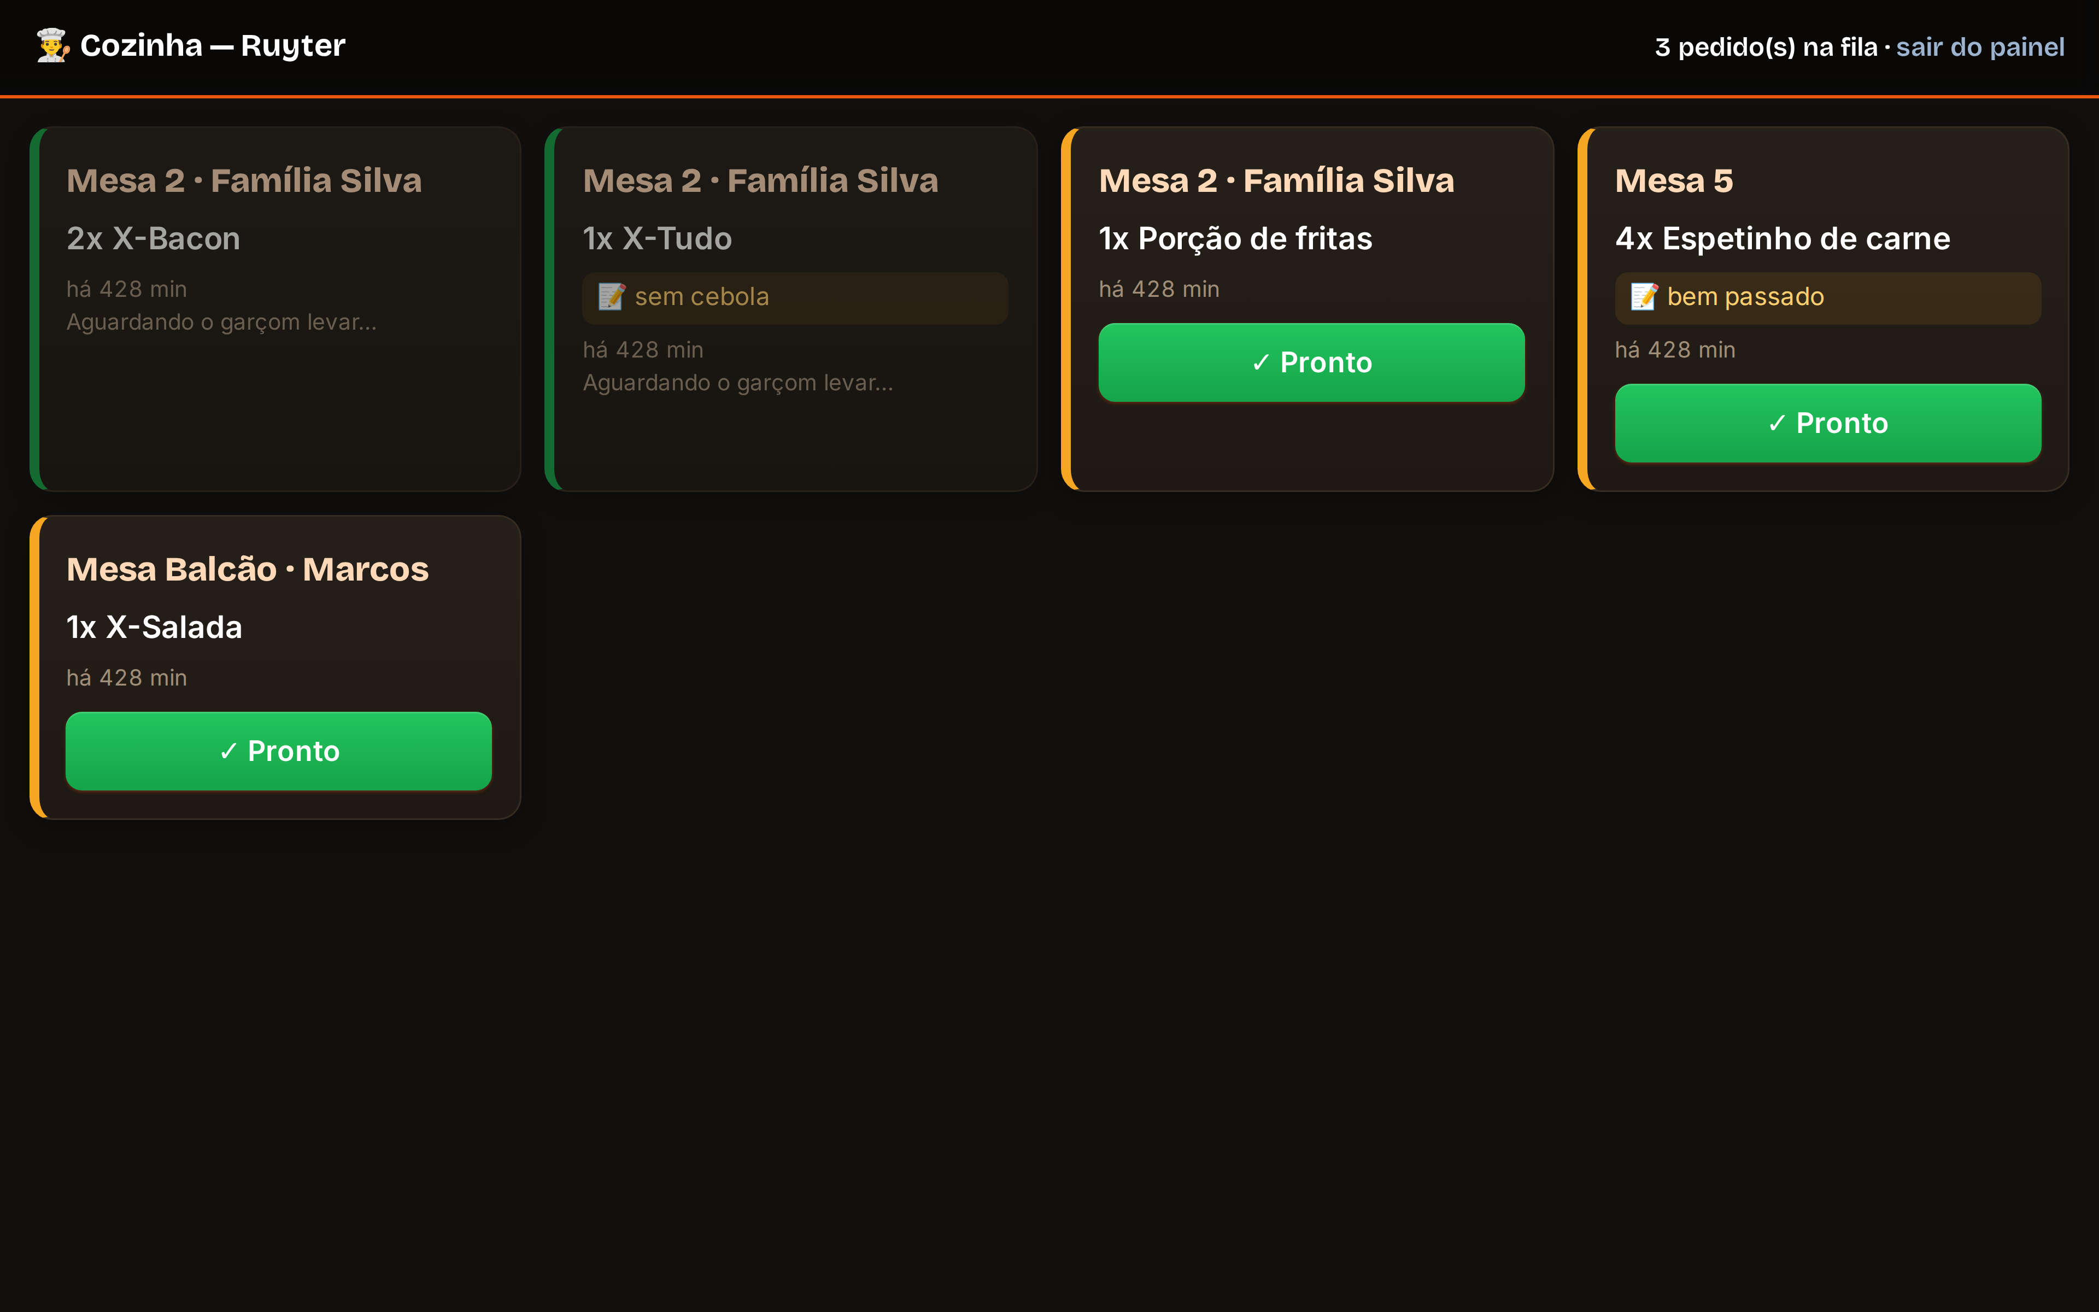Click the 'sair do painel' link

[x=1980, y=47]
